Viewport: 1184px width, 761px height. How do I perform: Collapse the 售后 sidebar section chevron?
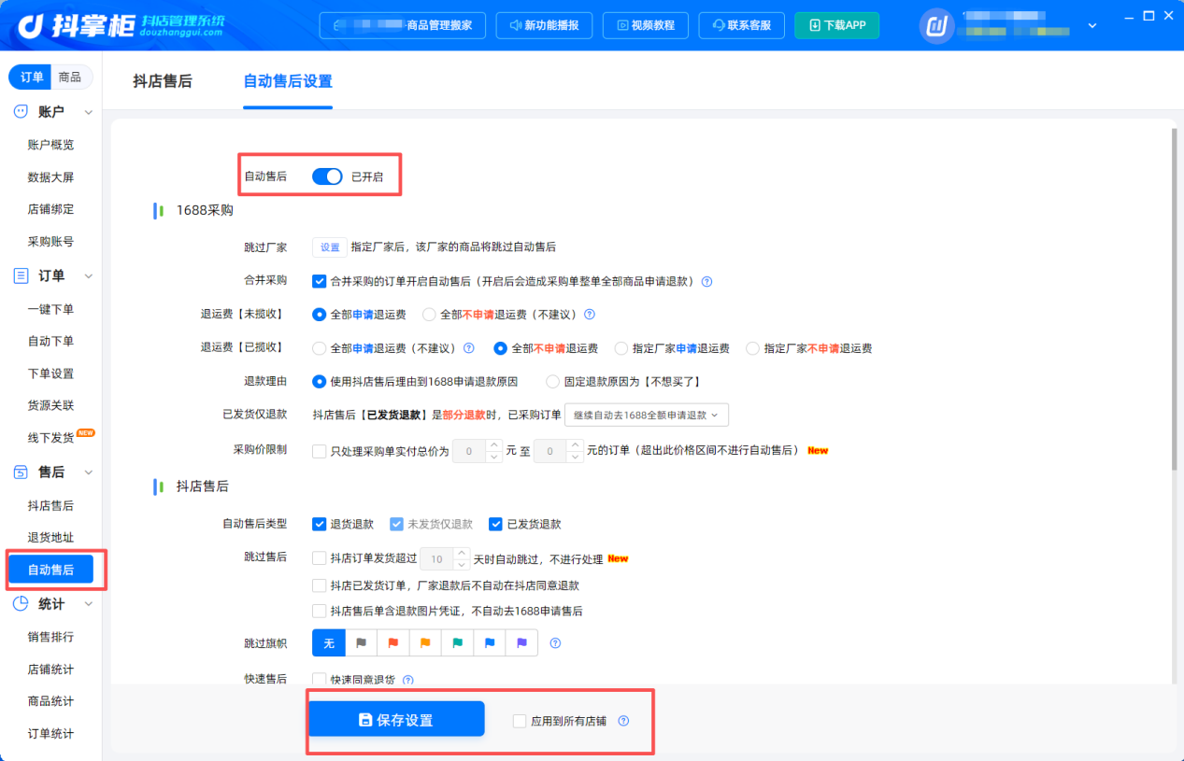point(89,473)
